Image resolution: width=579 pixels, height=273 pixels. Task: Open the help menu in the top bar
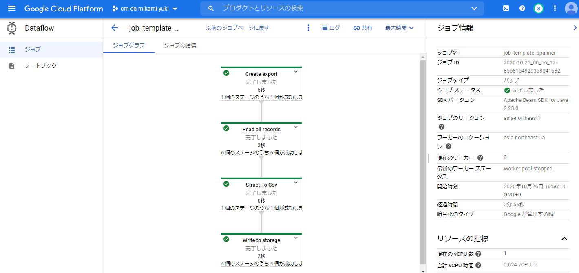[x=522, y=8]
